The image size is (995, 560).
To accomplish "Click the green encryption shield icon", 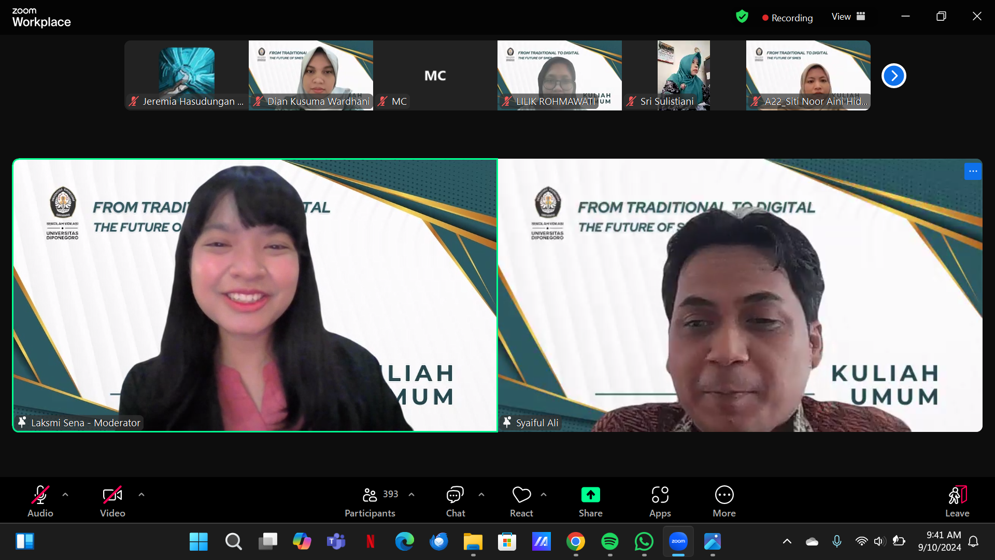I will (742, 17).
